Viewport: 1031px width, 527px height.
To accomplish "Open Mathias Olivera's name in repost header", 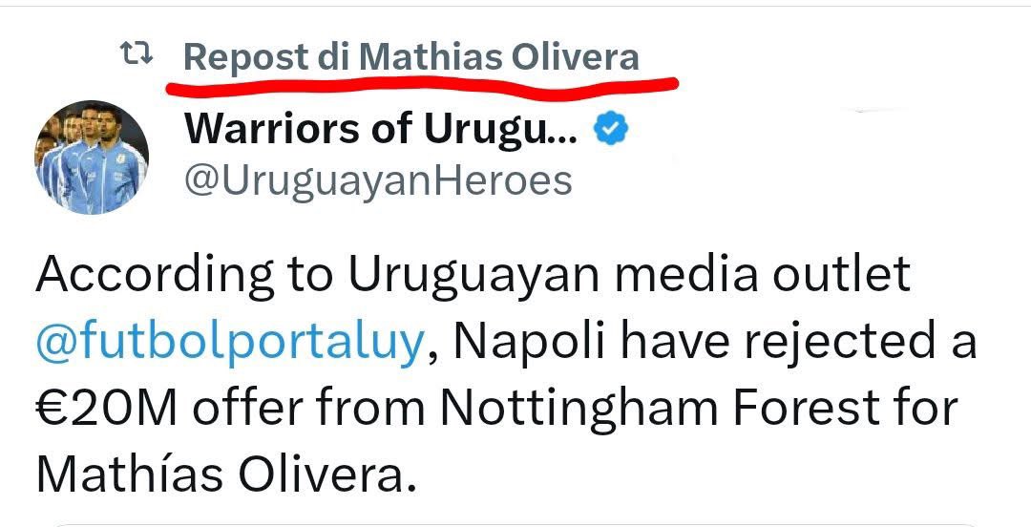I will tap(500, 57).
